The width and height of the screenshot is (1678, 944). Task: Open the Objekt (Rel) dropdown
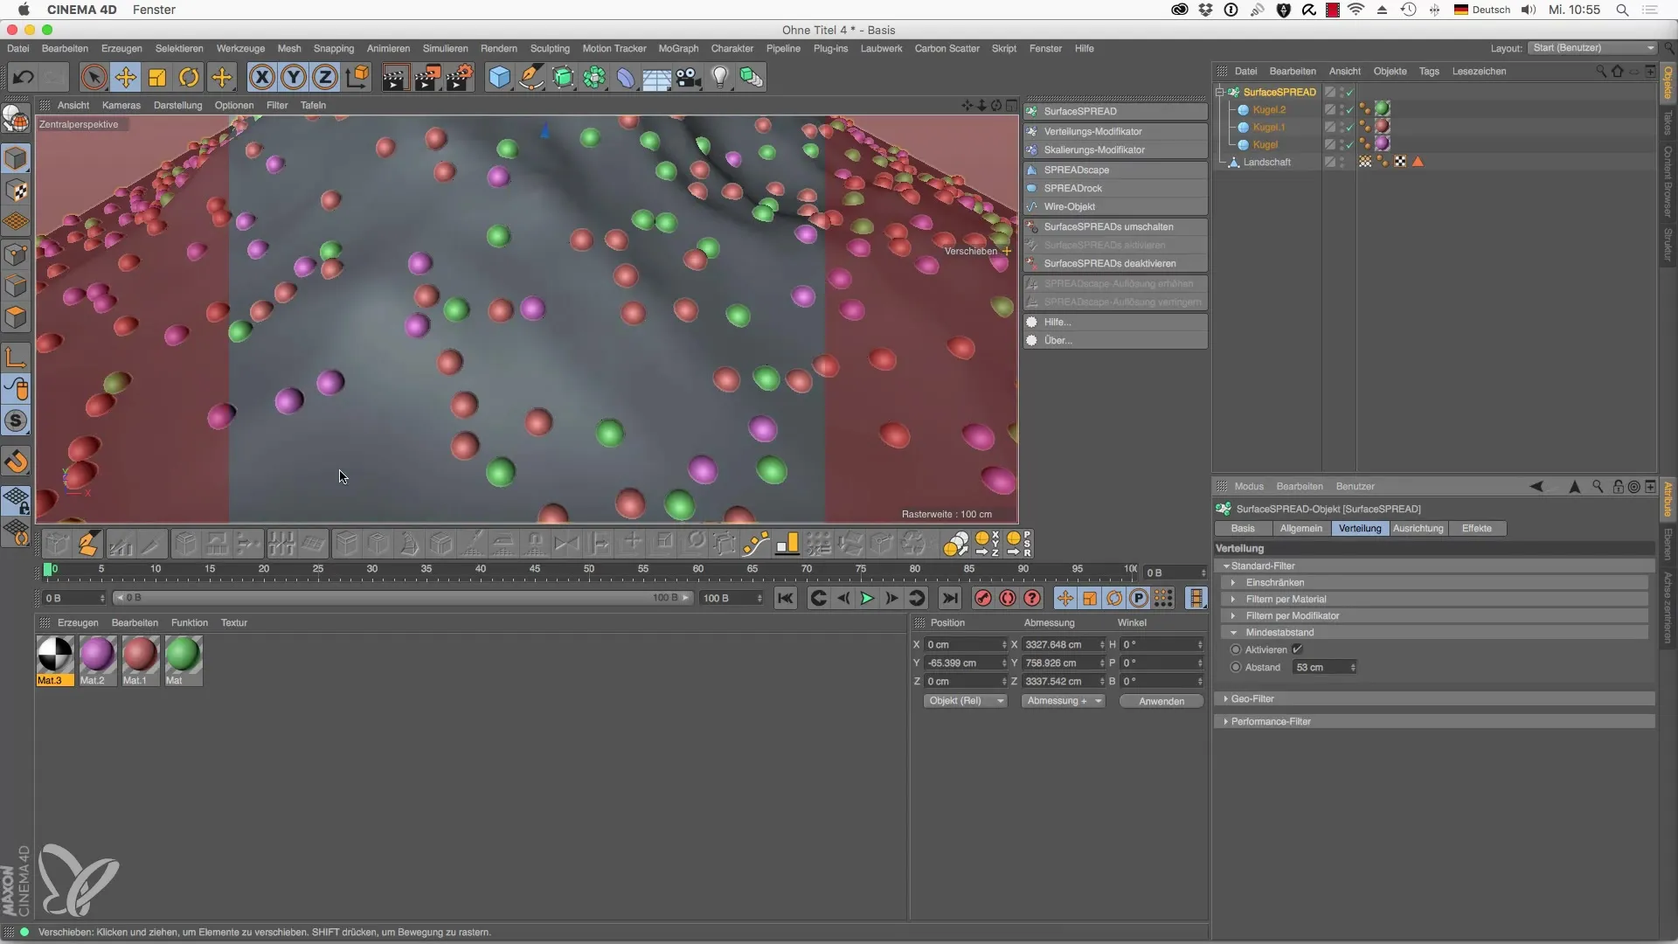click(x=966, y=701)
